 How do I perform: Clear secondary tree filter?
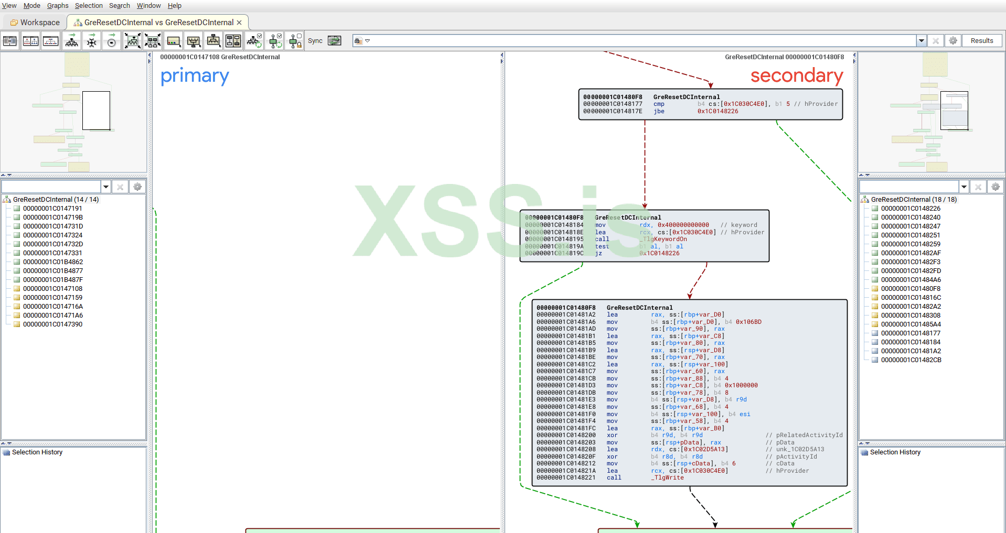[x=978, y=187]
